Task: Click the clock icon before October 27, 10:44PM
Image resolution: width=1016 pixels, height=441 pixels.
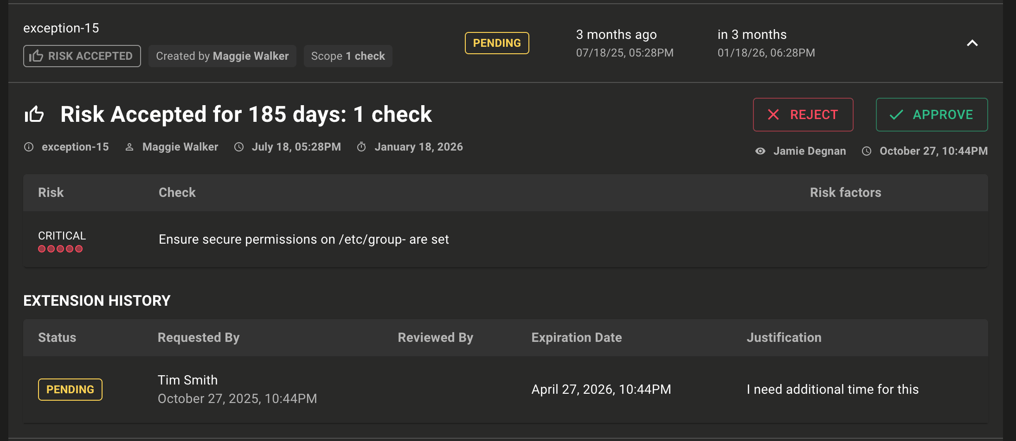Action: coord(867,151)
